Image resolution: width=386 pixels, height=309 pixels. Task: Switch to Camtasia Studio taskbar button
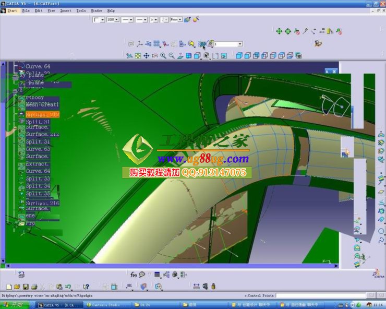(x=106, y=305)
